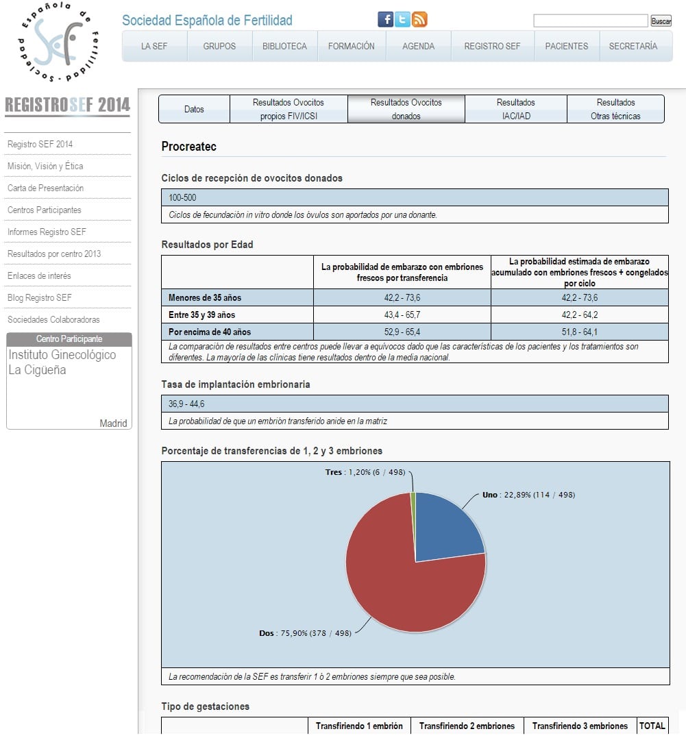This screenshot has width=686, height=738.
Task: Open the Facebook social icon
Action: tap(386, 19)
